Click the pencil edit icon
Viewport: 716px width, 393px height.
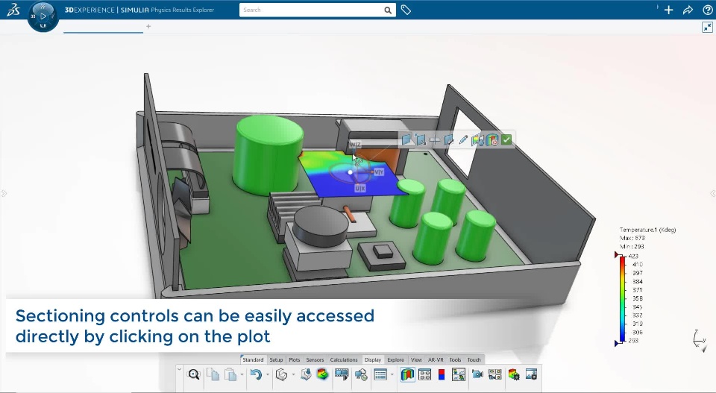tap(463, 139)
